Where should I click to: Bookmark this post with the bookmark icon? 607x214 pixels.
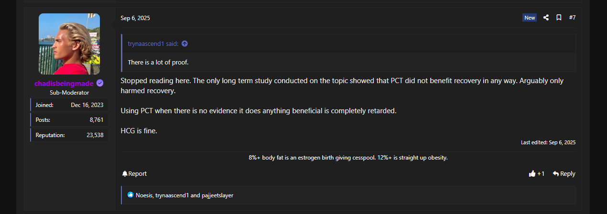pos(559,18)
